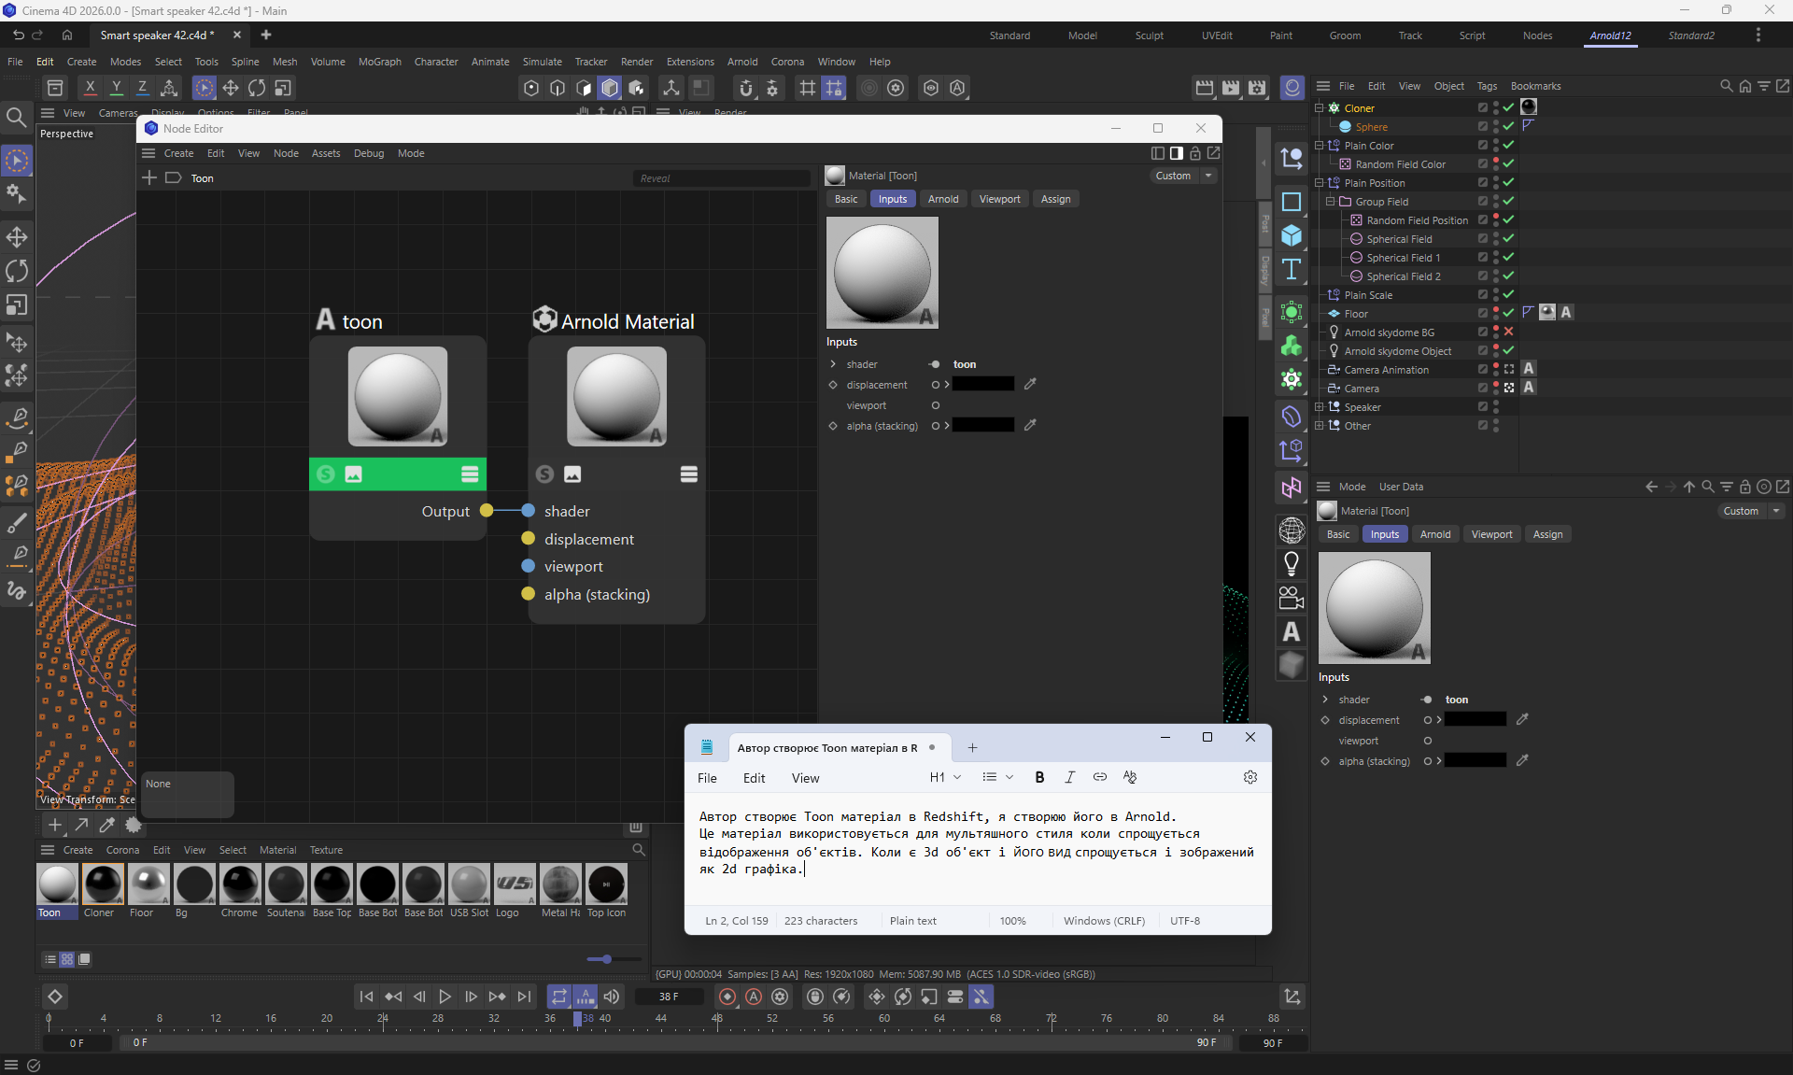Click the Cube primitive icon in palette
Image resolution: width=1793 pixels, height=1075 pixels.
1292,235
